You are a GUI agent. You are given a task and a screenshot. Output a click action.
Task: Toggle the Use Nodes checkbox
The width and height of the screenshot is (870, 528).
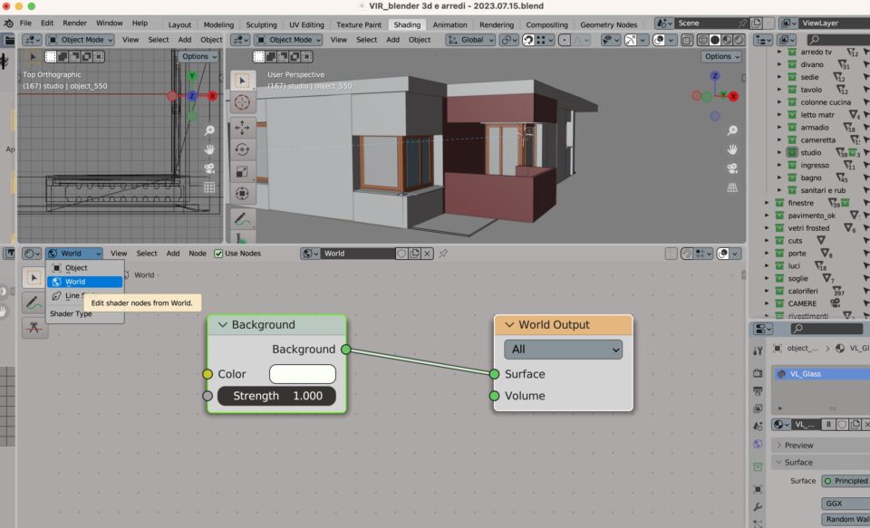click(217, 254)
